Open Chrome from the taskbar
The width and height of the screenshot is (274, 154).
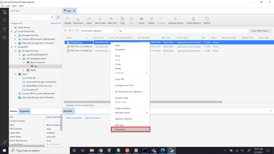pyautogui.click(x=100, y=151)
